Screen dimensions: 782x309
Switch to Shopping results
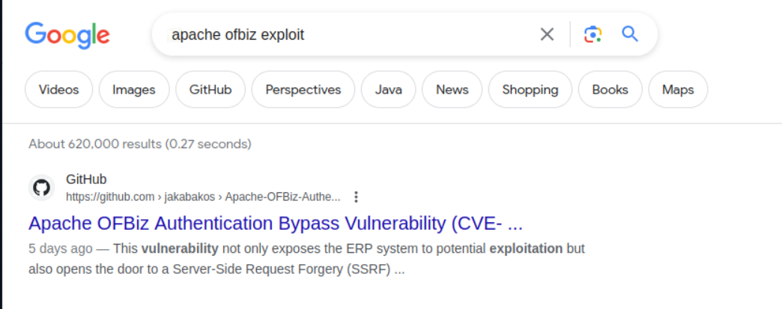point(530,90)
